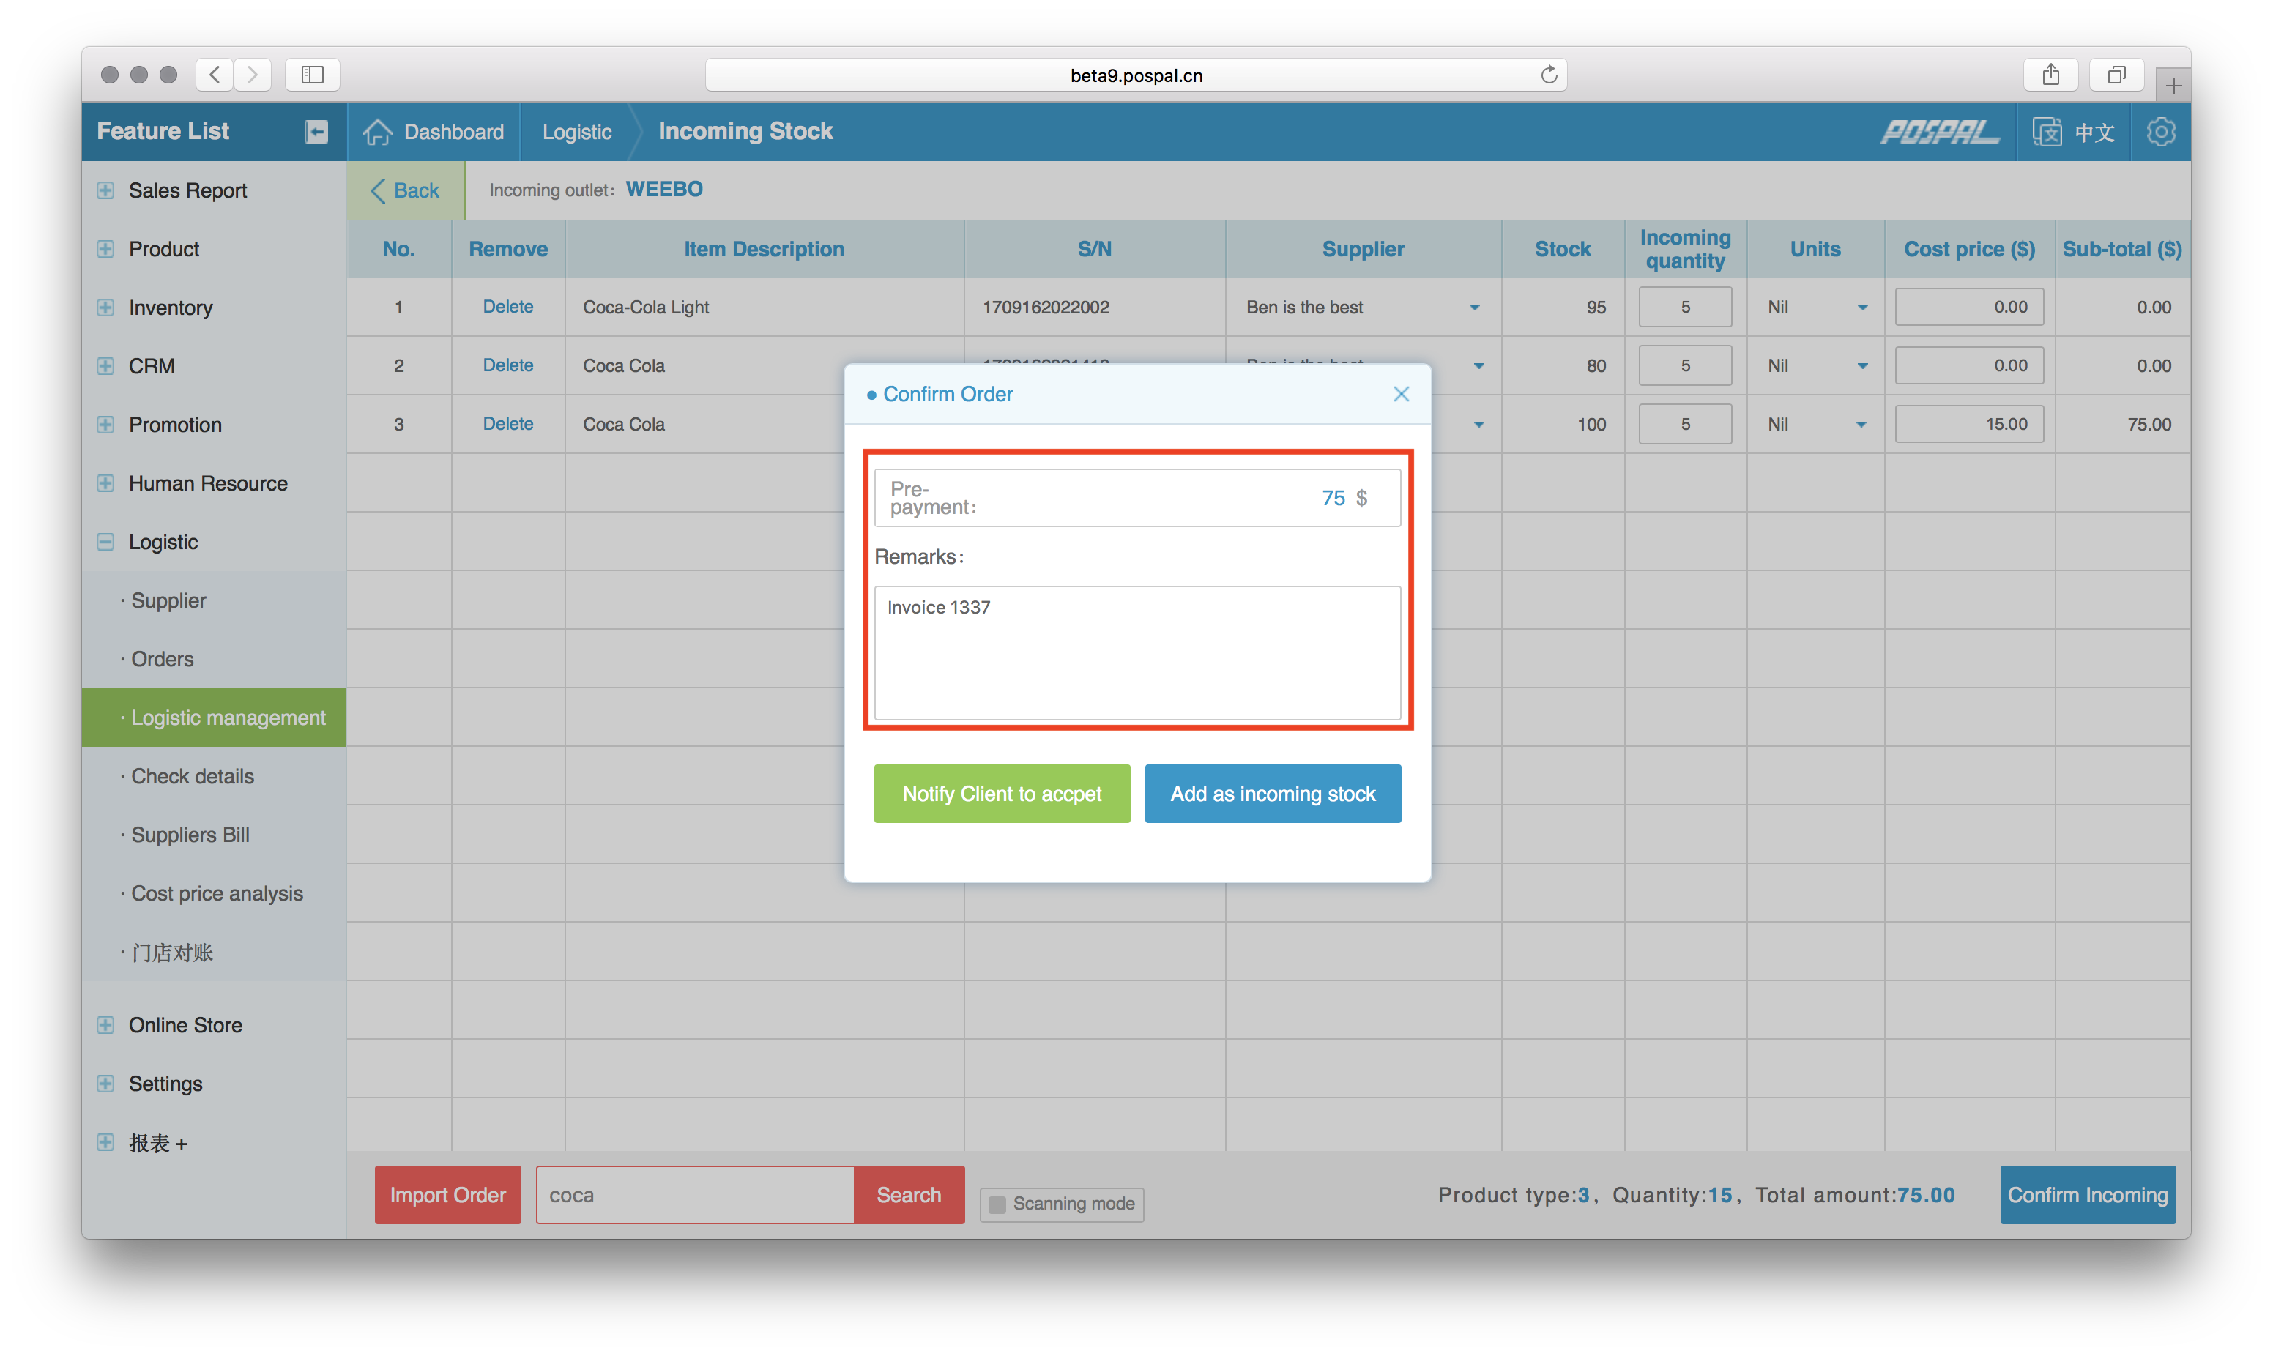Select the Orders submenu item

pyautogui.click(x=162, y=659)
